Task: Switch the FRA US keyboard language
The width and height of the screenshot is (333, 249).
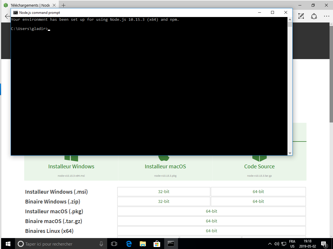Action: (292, 244)
